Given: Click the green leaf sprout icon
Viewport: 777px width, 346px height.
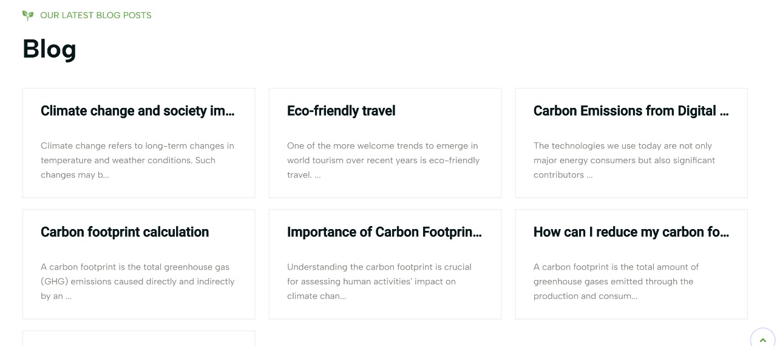Looking at the screenshot, I should pyautogui.click(x=27, y=15).
